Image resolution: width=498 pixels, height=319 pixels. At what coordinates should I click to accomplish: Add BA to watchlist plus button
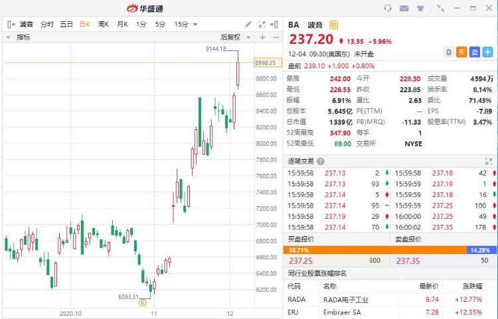[x=487, y=52]
